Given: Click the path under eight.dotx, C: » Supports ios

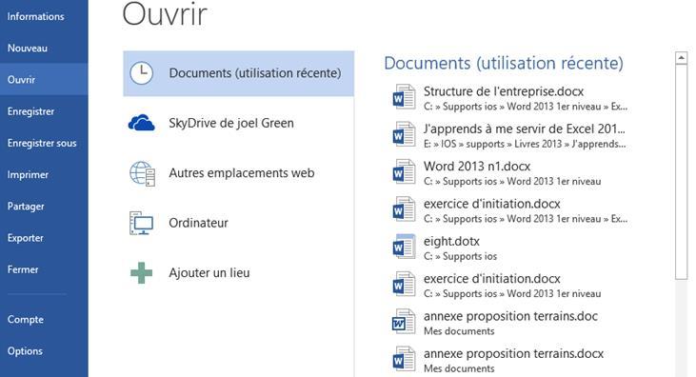Looking at the screenshot, I should click(460, 257).
